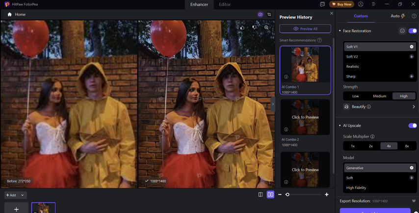The image size is (419, 213).
Task: Switch to side-by-side compare view
Action: [x=270, y=194]
